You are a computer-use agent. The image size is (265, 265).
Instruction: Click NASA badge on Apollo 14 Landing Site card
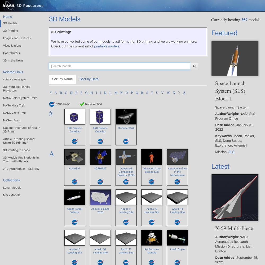[177, 222]
